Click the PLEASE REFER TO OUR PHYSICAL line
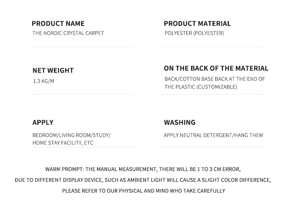Image resolution: width=286 pixels, height=209 pixels. tap(143, 191)
